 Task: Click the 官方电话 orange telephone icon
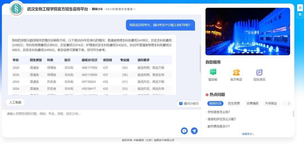pyautogui.click(x=236, y=72)
